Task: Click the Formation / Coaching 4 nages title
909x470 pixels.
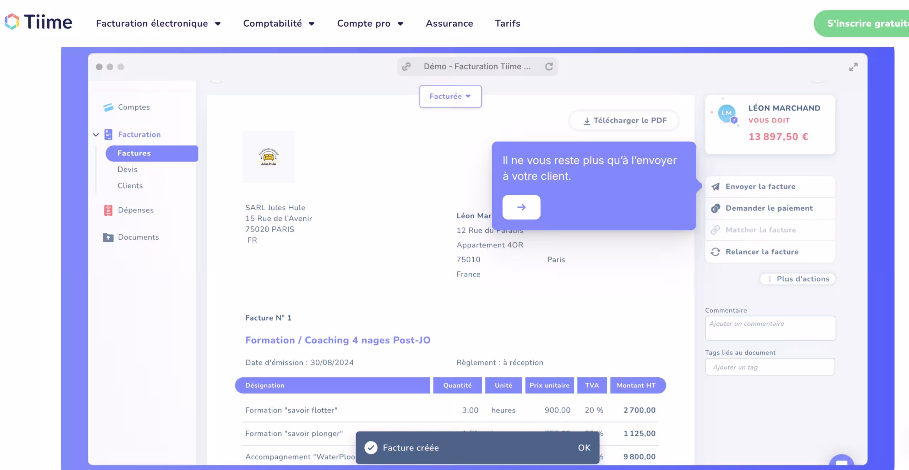Action: (x=338, y=340)
